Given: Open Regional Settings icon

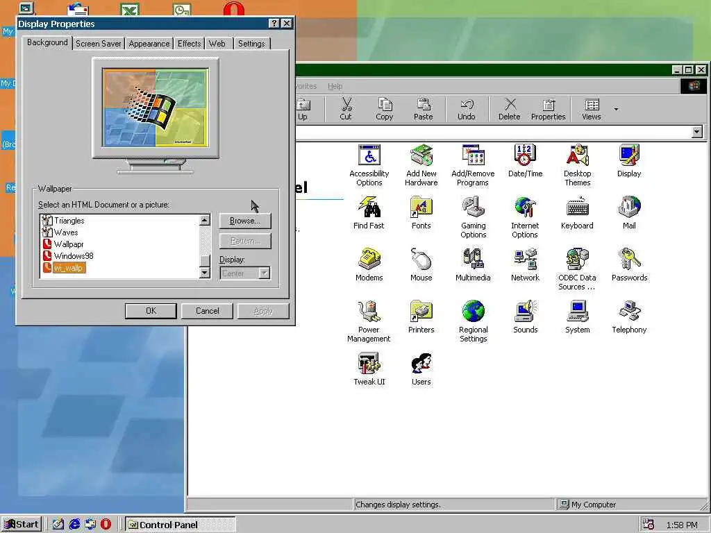Looking at the screenshot, I should pos(473,322).
